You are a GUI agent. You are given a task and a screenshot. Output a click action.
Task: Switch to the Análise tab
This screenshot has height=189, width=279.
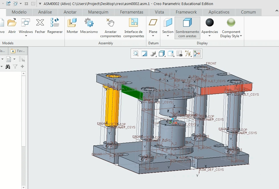coord(45,12)
